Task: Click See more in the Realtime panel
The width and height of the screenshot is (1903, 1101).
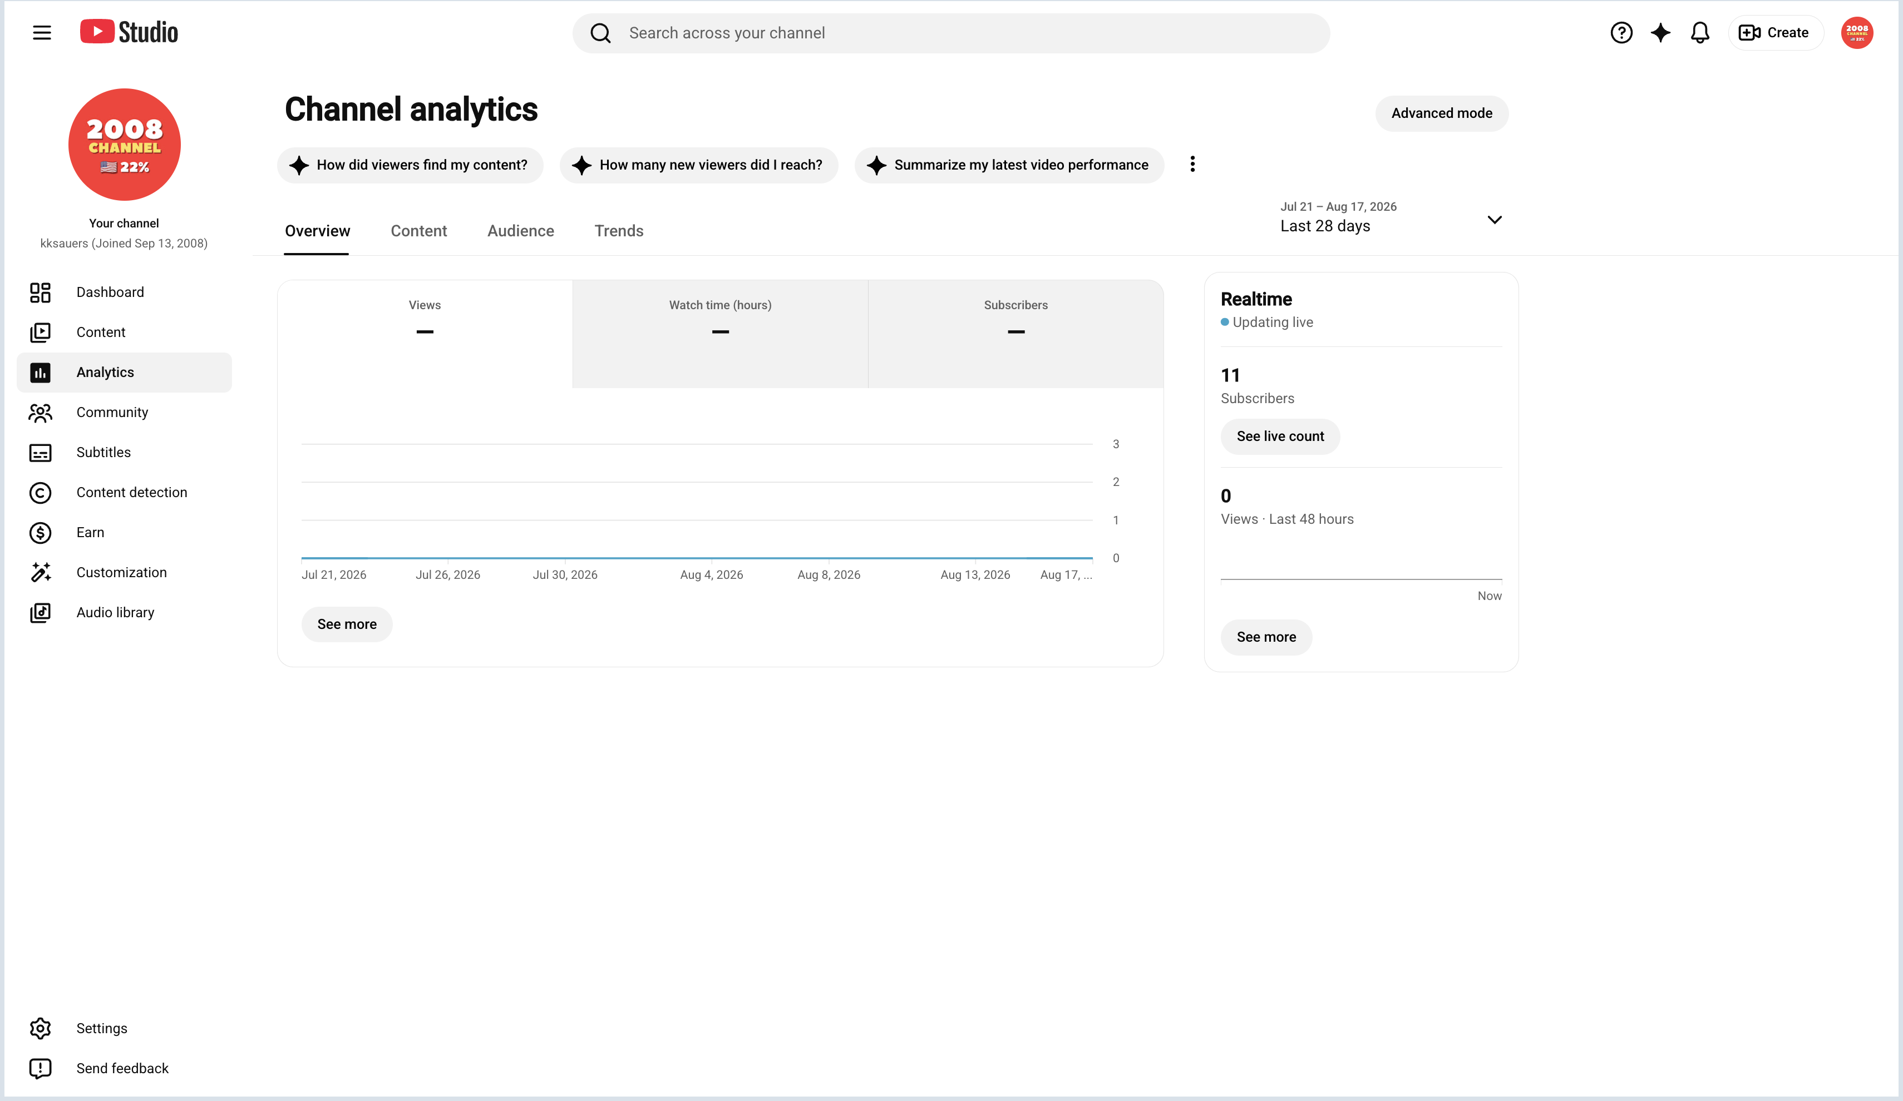Action: point(1266,637)
